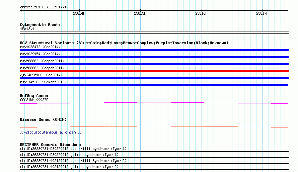Click the nsv568663 (Cooper2011) label
The height and width of the screenshot is (172, 298).
42,68
